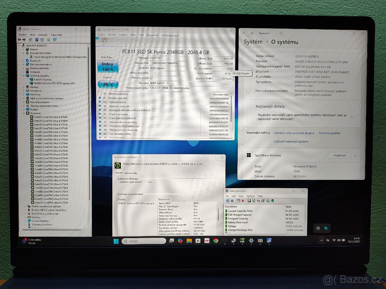This screenshot has width=386, height=289.
Task: Click the 'Hledat' search box on the taskbar
Action: pos(143,241)
